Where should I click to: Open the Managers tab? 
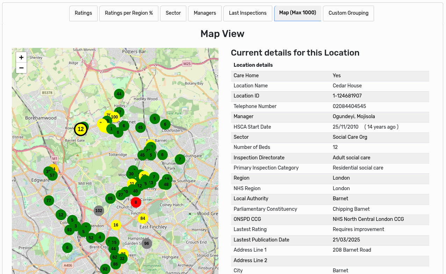pos(205,13)
